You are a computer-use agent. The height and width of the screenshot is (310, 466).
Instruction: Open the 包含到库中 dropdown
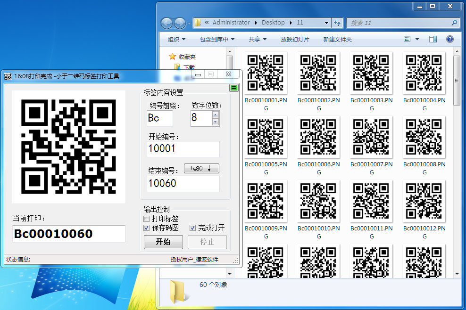pyautogui.click(x=216, y=40)
